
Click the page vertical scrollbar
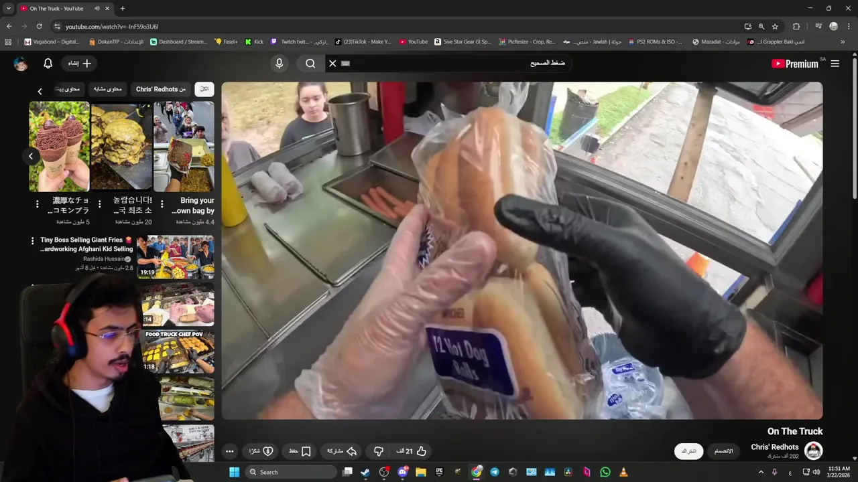[855, 127]
